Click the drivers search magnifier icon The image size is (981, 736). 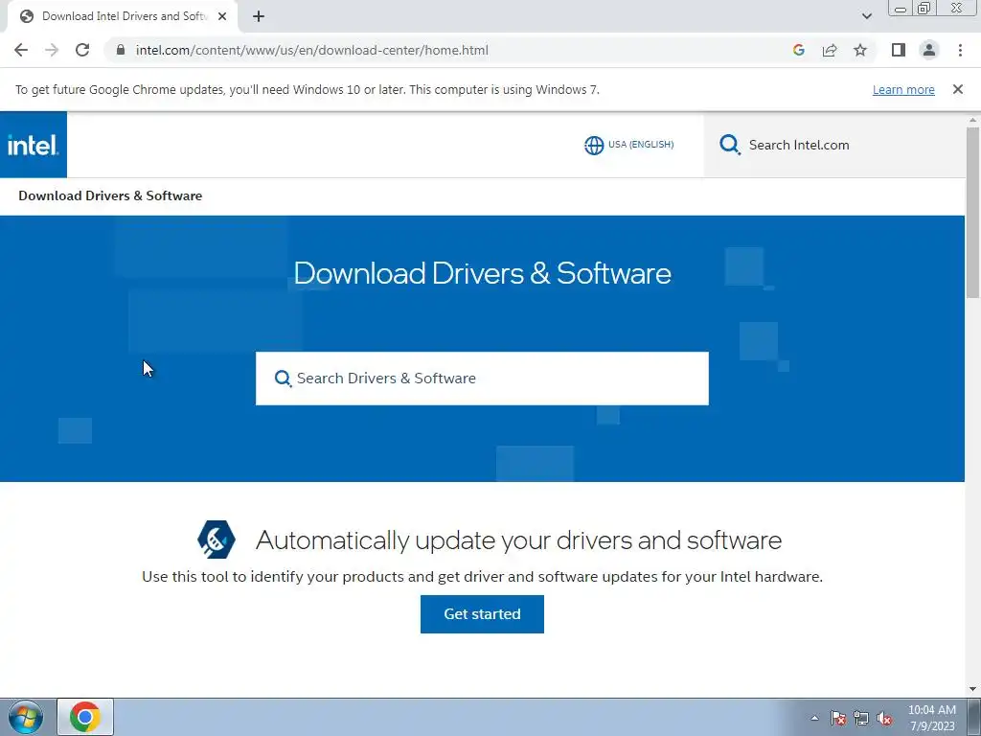pyautogui.click(x=283, y=378)
